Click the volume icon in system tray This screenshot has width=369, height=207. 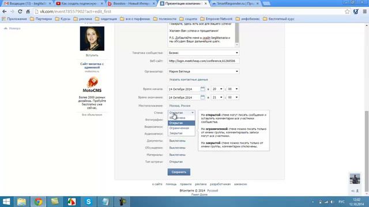point(332,202)
